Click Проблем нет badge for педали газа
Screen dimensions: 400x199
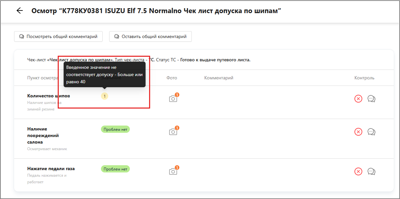pos(115,169)
